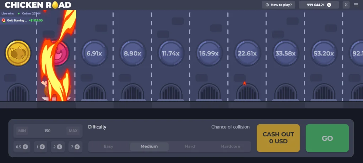Click the +$1129.50 live win amount
This screenshot has width=363, height=163.
coord(36,20)
